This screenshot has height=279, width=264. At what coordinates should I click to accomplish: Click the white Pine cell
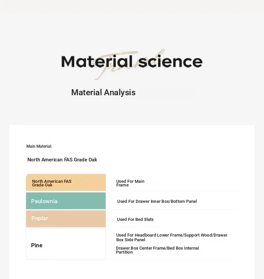[x=66, y=244]
